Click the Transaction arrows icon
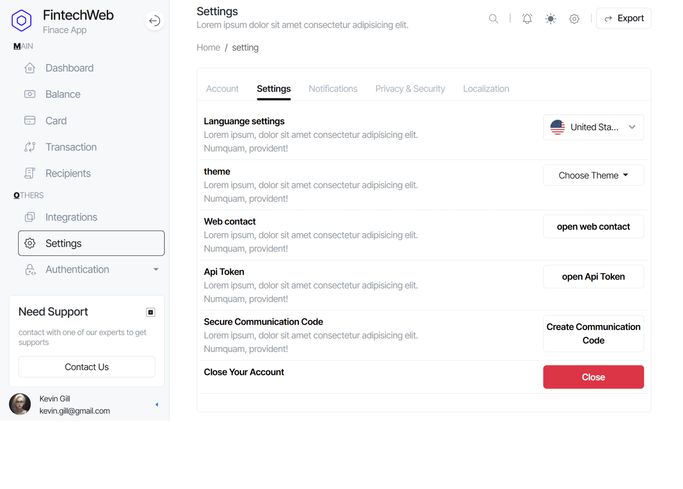This screenshot has height=489, width=683. tap(30, 147)
